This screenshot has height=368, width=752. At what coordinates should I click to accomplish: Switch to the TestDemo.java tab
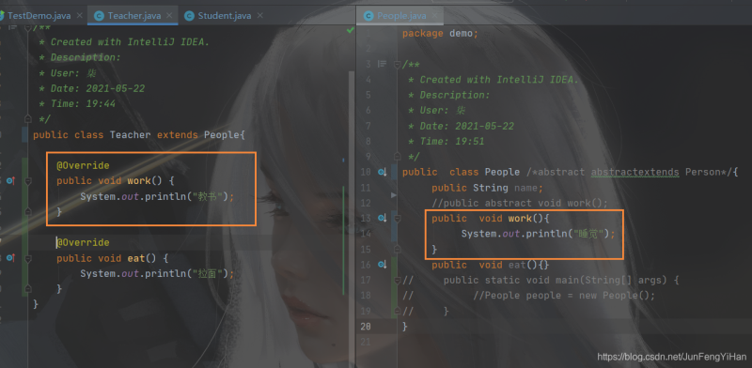(39, 16)
